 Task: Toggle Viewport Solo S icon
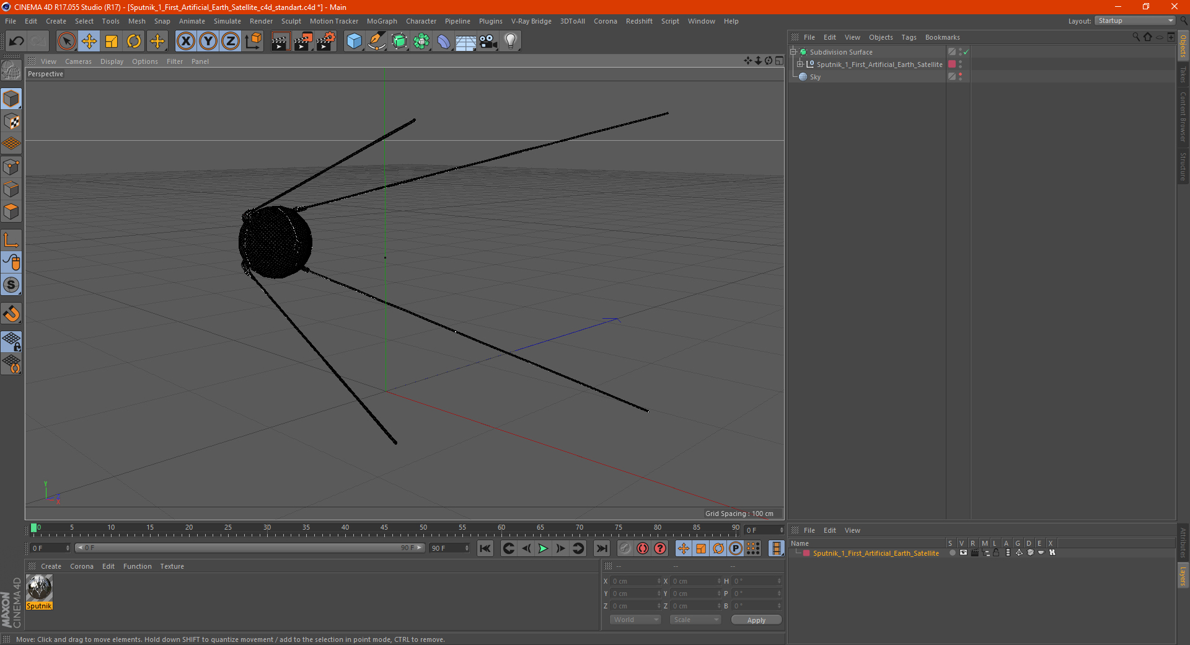(11, 285)
